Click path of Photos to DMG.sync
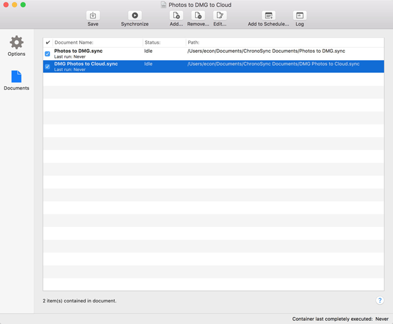The width and height of the screenshot is (393, 324). coord(266,51)
